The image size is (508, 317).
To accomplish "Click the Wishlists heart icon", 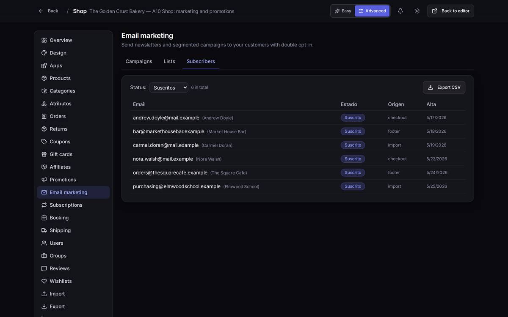I will point(44,281).
